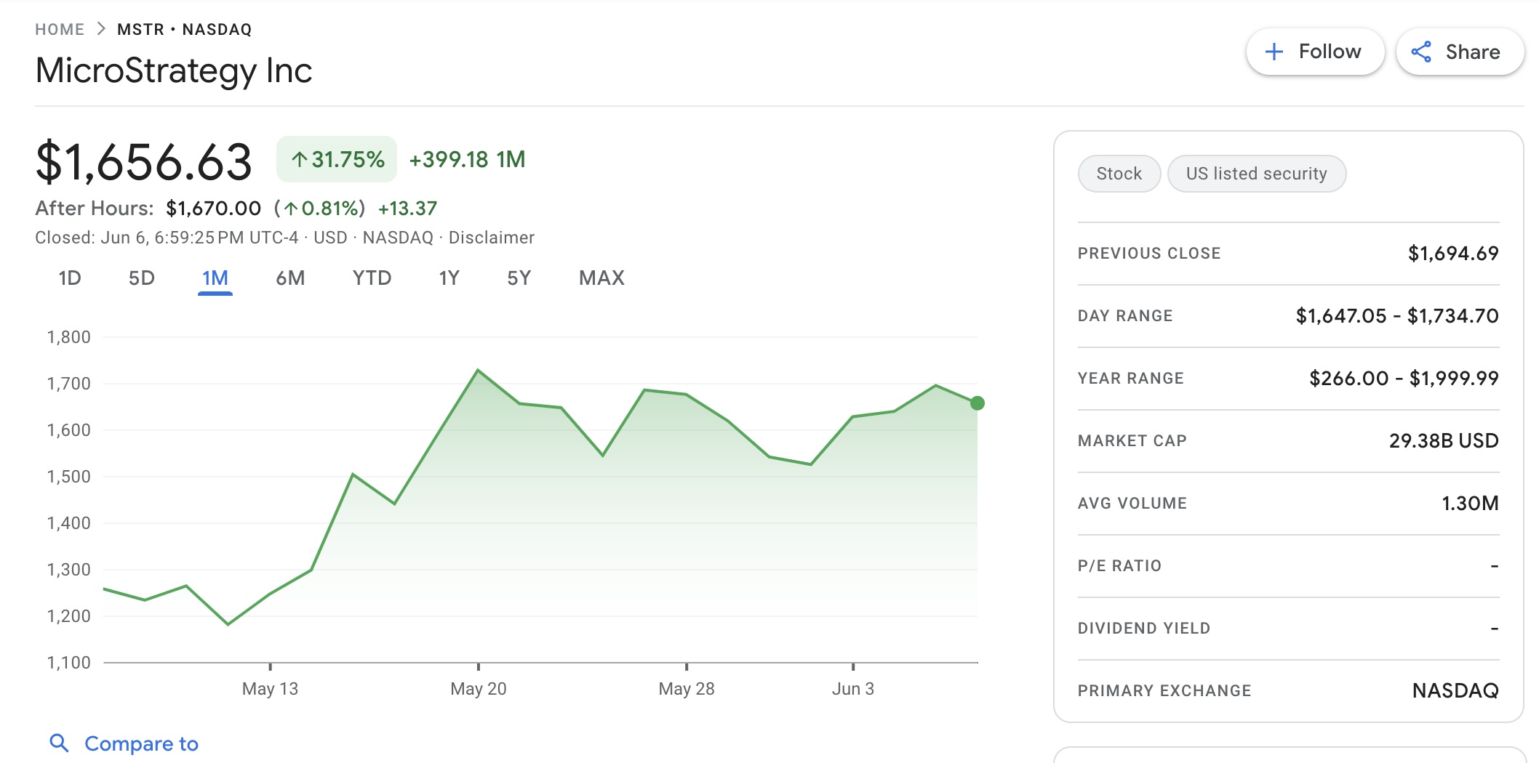The image size is (1539, 763).
Task: Click the $1,656.63 current price
Action: point(144,161)
